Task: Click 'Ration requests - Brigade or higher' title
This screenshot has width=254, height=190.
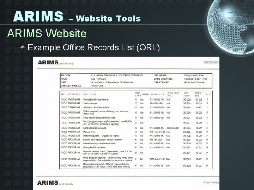Action: coord(101,136)
